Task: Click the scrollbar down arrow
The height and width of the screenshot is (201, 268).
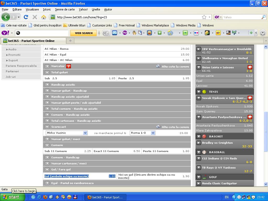Action: [266, 184]
